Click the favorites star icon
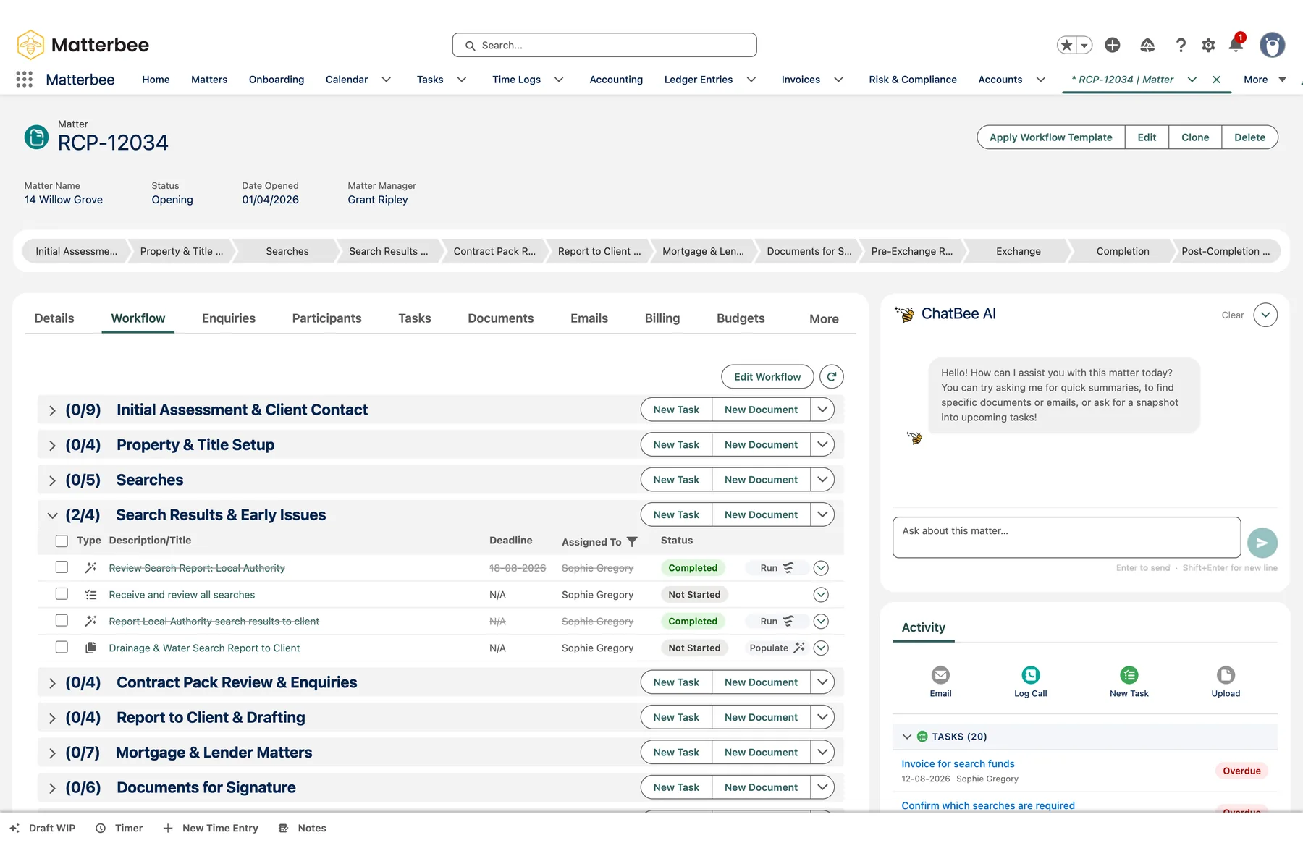 pos(1066,45)
